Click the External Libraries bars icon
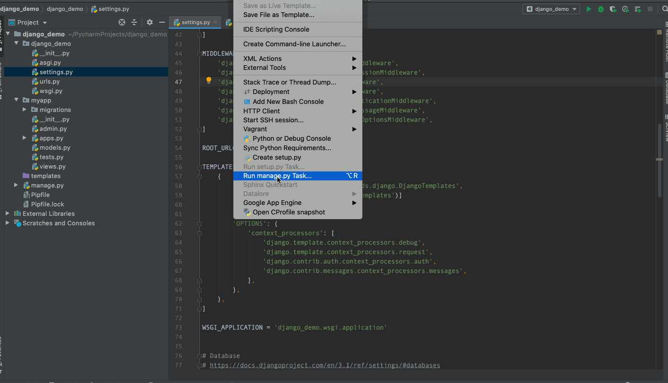This screenshot has height=383, width=668. click(x=17, y=213)
